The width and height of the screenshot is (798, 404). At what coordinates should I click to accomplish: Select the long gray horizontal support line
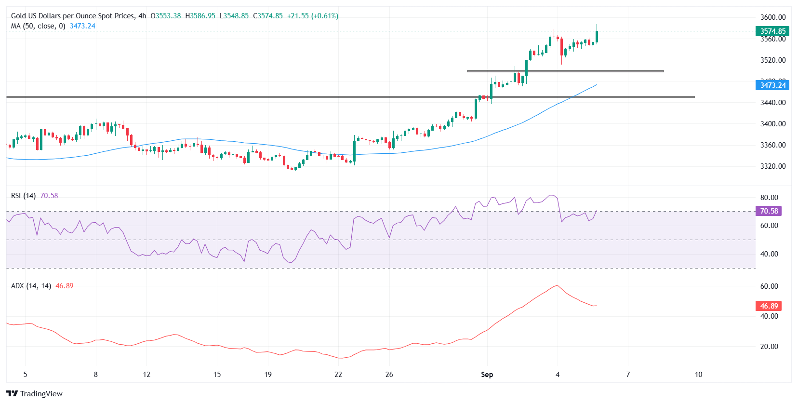(241, 97)
